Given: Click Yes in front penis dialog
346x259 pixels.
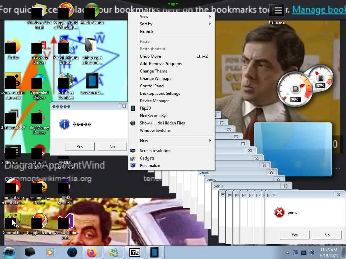Looking at the screenshot, I should (295, 235).
